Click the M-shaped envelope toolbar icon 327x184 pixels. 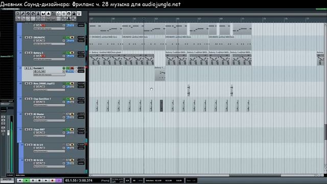pyautogui.click(x=43, y=14)
